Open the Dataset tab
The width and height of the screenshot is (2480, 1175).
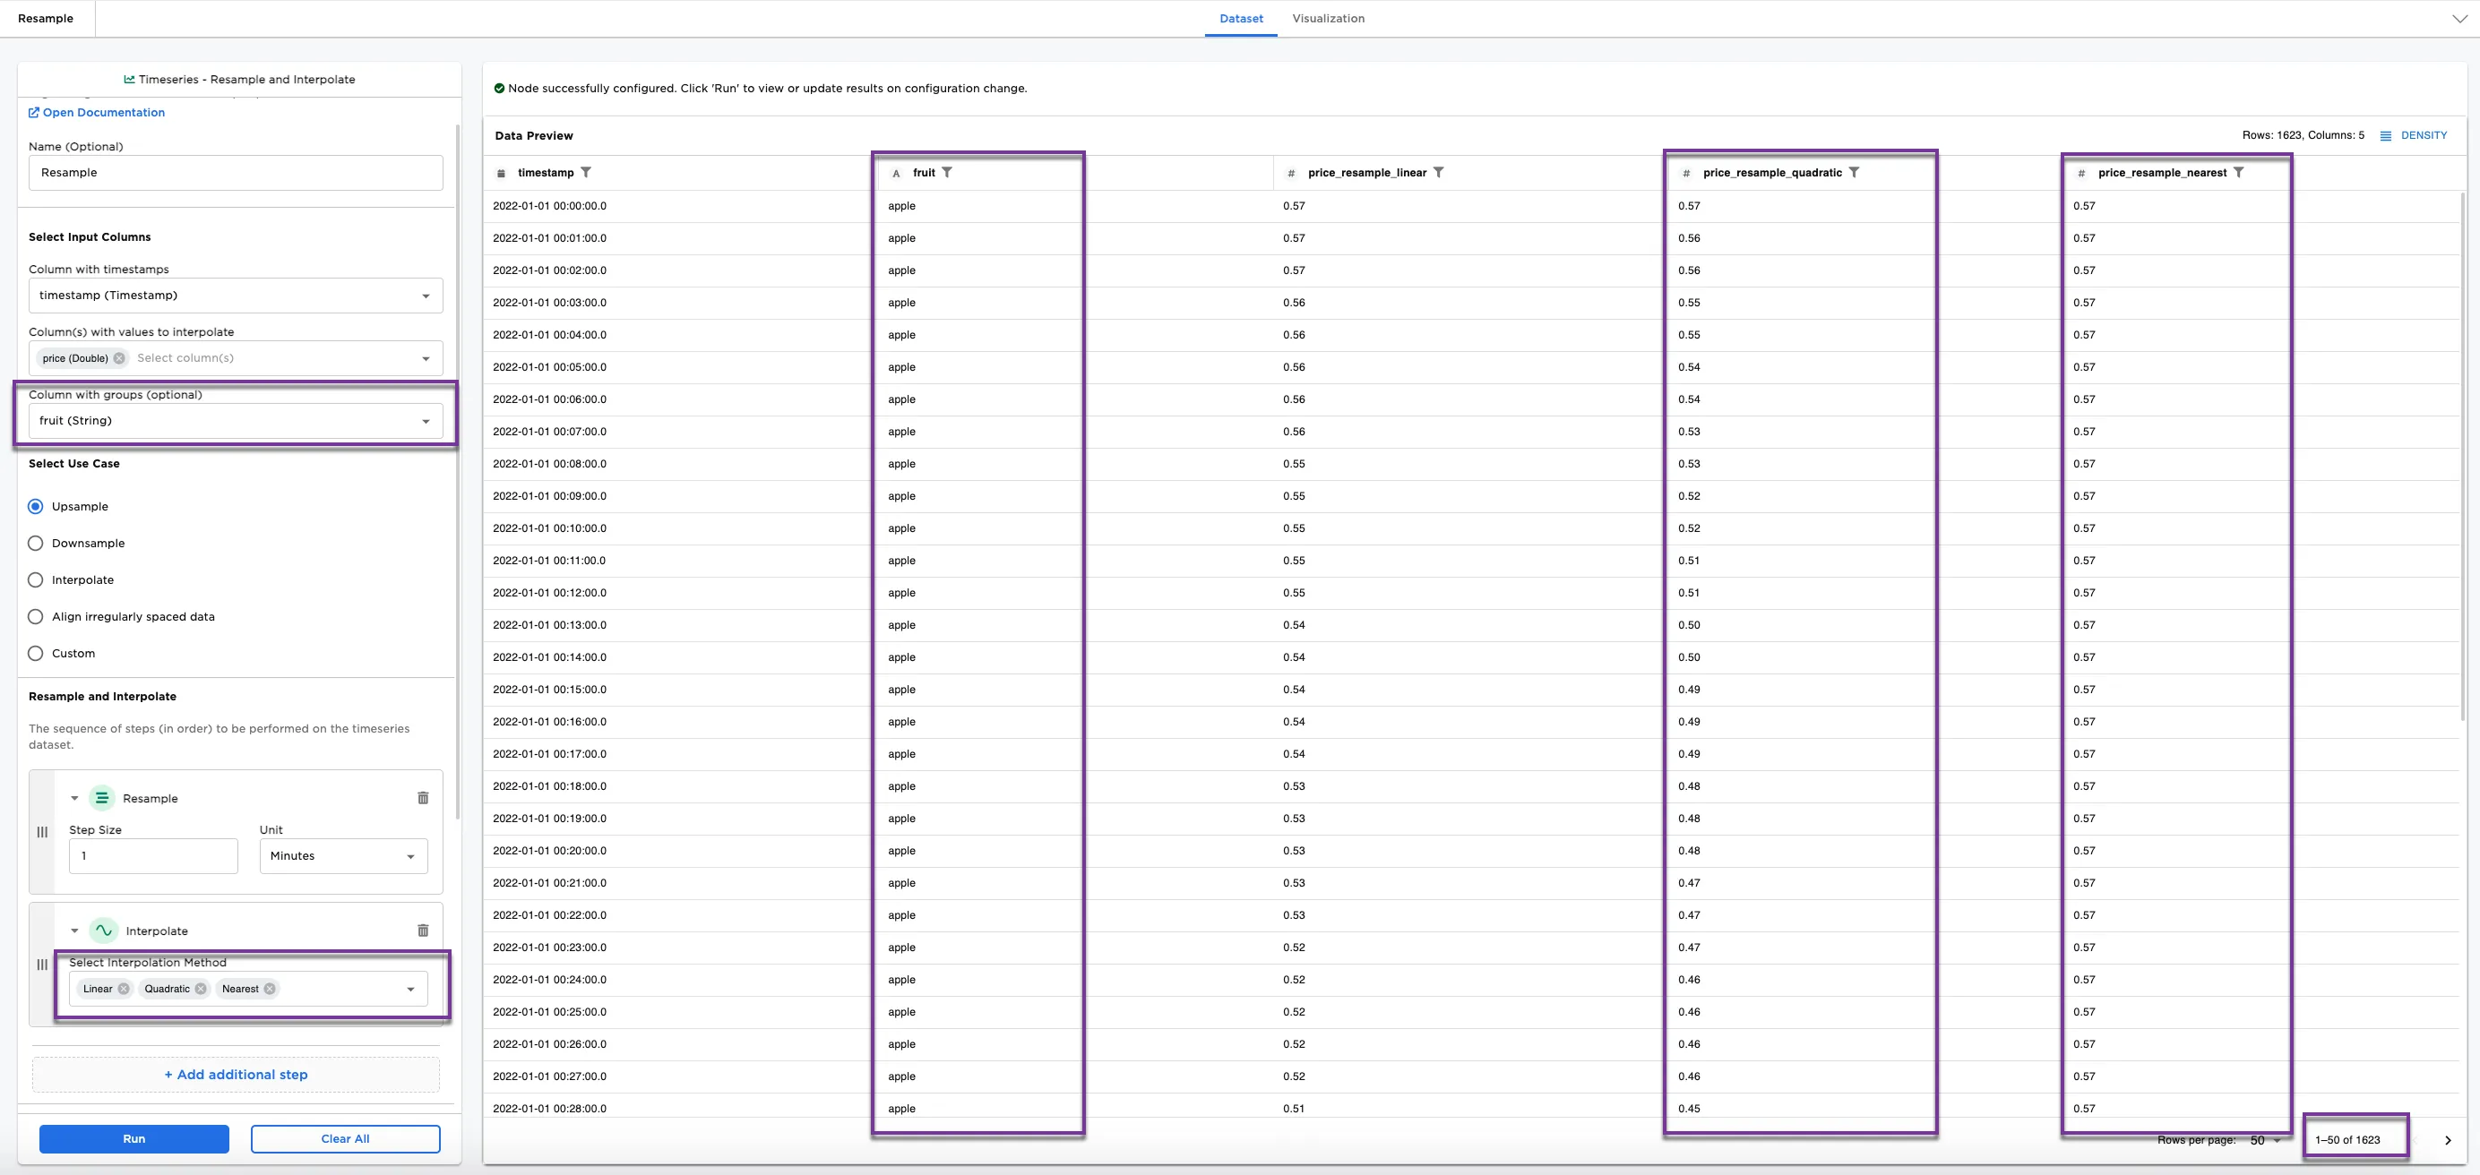(x=1240, y=18)
